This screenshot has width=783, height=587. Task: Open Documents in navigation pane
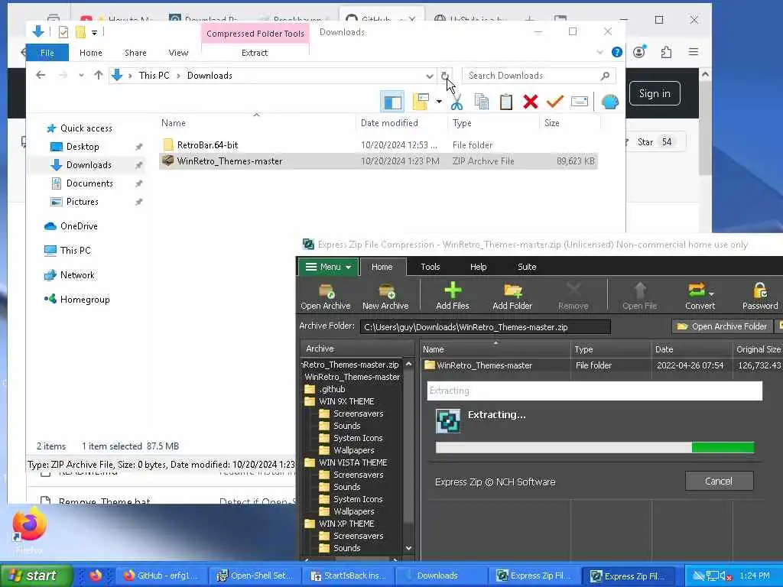point(89,183)
